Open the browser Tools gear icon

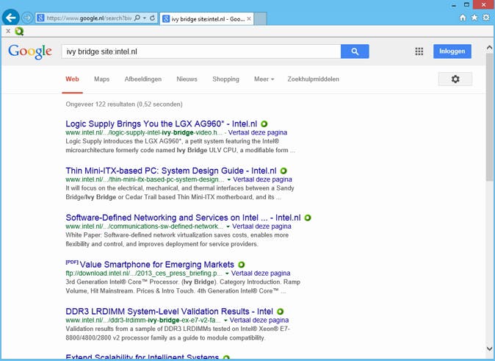[486, 18]
